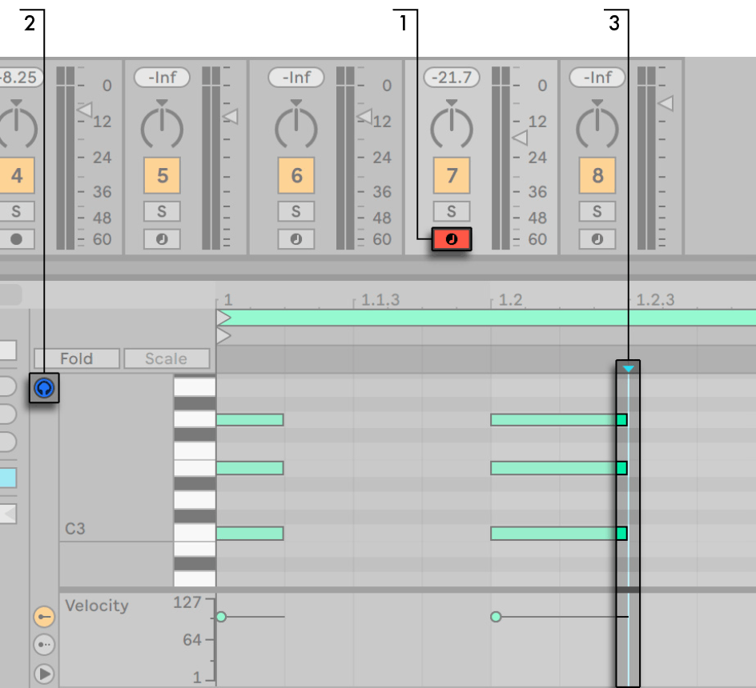Arm track 4 using its record button

click(18, 238)
